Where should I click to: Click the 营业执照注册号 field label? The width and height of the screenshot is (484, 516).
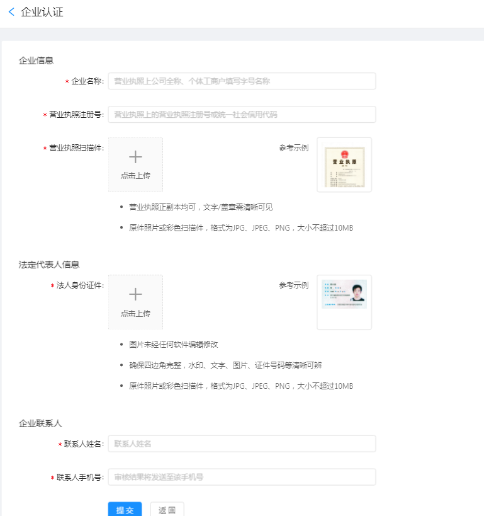76,115
